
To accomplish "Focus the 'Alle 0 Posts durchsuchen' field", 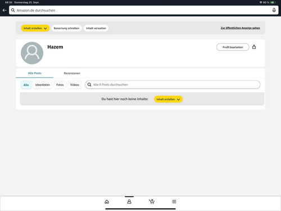I will coord(173,84).
